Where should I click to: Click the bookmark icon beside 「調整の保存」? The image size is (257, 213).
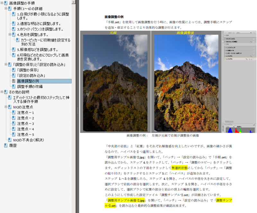[13, 70]
